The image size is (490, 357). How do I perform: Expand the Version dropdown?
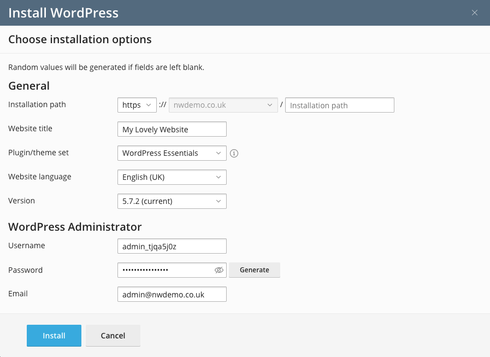click(x=172, y=201)
